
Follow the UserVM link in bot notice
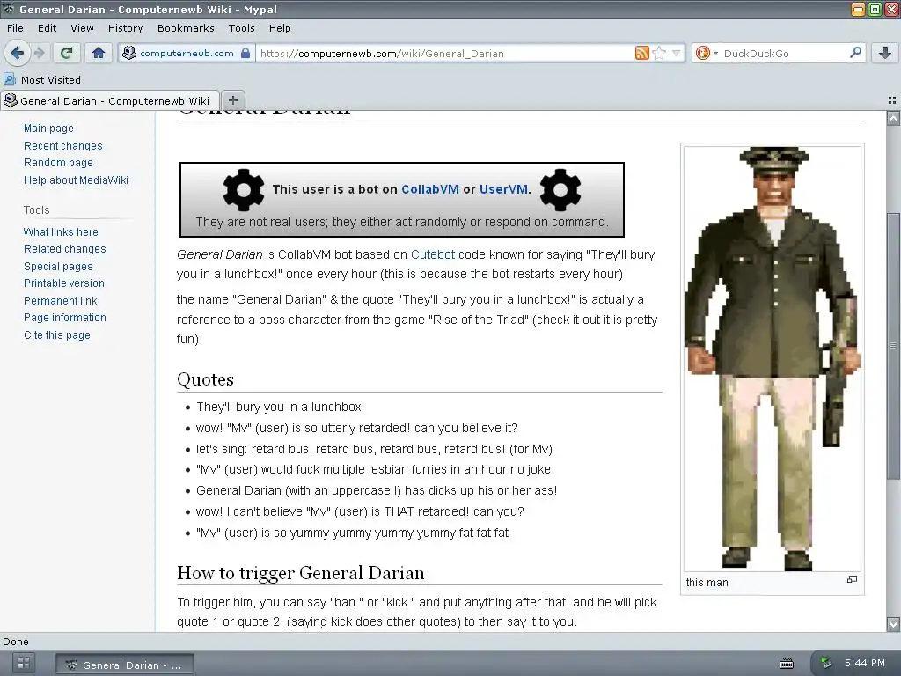click(503, 190)
